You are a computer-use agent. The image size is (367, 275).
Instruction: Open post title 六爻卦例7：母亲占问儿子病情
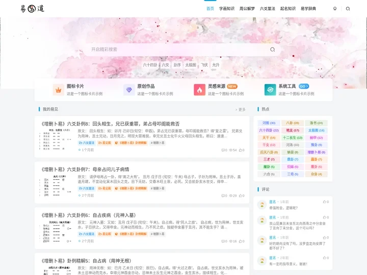click(x=85, y=169)
